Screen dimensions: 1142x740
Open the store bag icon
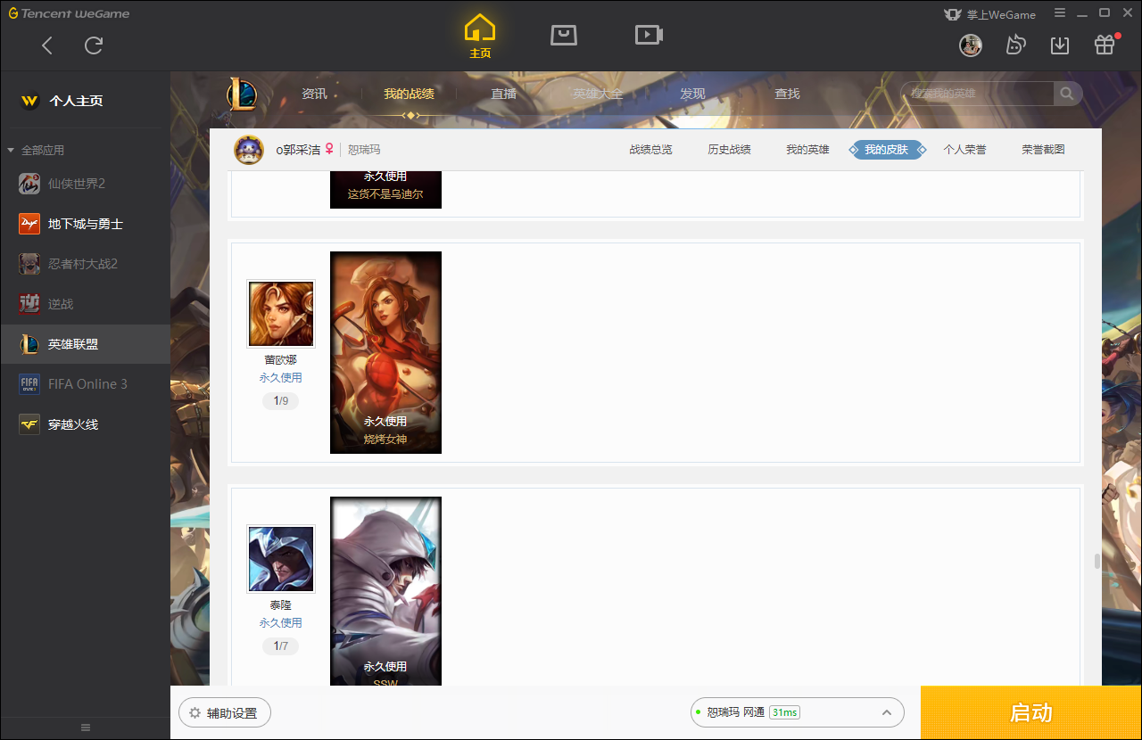[x=564, y=35]
